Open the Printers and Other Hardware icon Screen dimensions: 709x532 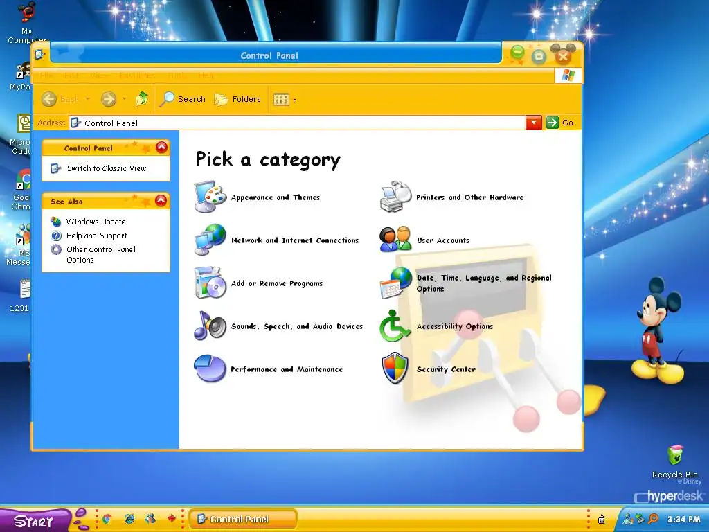(x=395, y=197)
